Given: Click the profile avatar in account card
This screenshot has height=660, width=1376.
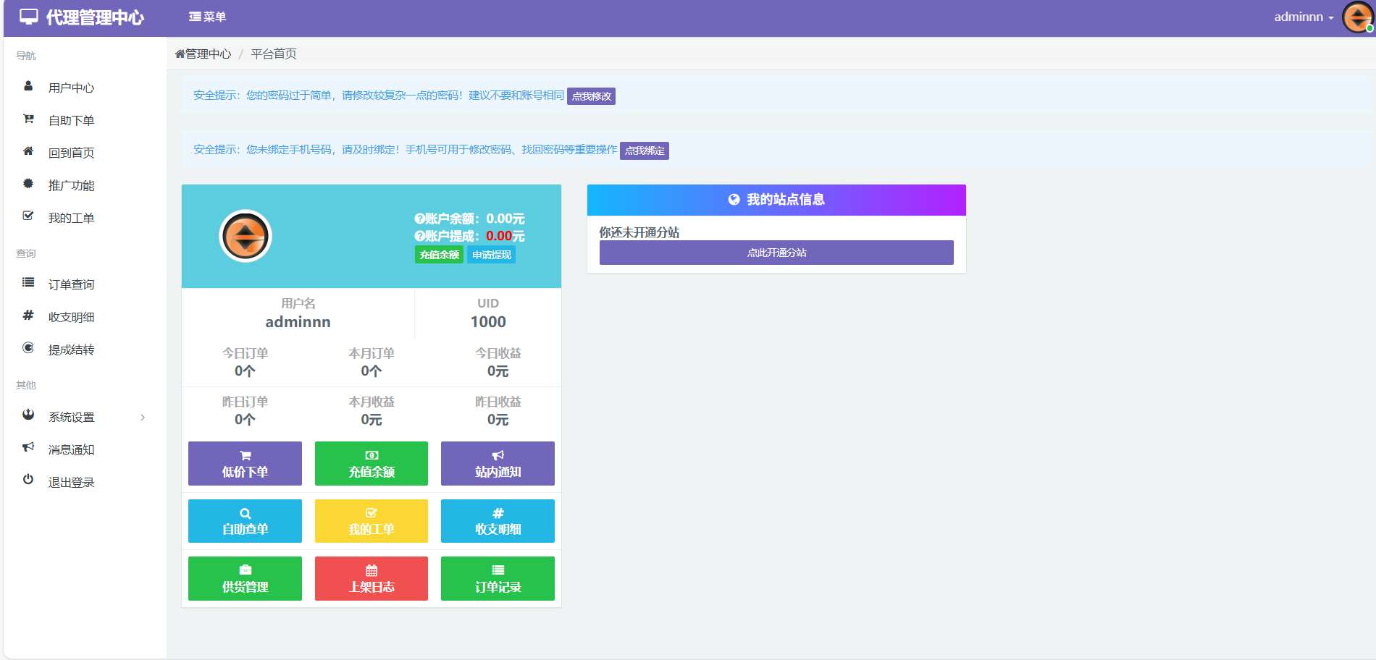Looking at the screenshot, I should point(246,236).
